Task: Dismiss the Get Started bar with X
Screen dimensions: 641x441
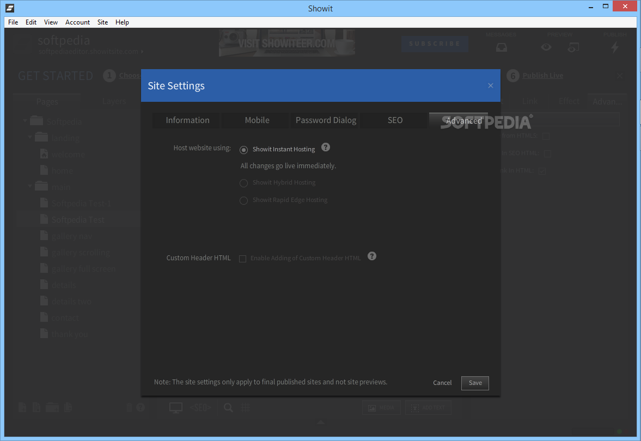Action: (620, 76)
